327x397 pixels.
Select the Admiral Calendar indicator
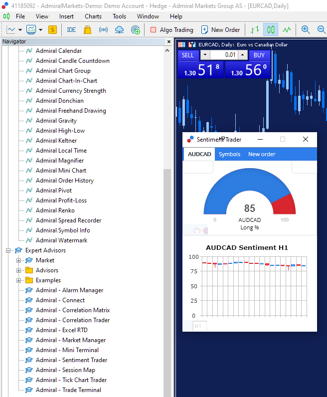point(59,51)
